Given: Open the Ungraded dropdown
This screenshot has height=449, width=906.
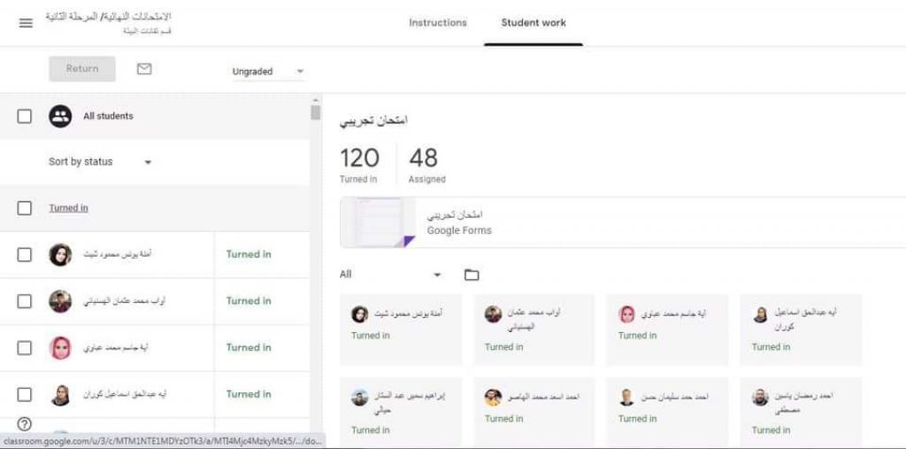Looking at the screenshot, I should (x=267, y=71).
